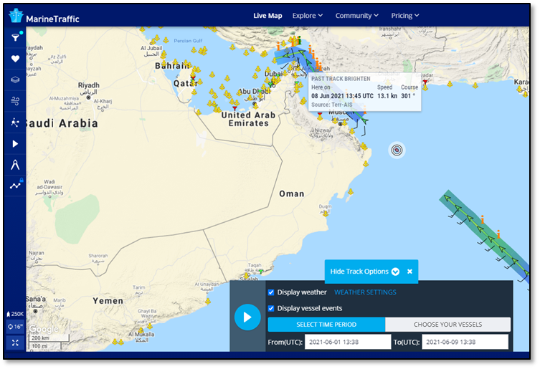Click the Bahrain map label

(x=172, y=66)
